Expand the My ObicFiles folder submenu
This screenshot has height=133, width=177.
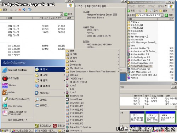coord(92,68)
